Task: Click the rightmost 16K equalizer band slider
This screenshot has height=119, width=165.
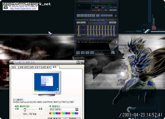Action: click(114, 30)
